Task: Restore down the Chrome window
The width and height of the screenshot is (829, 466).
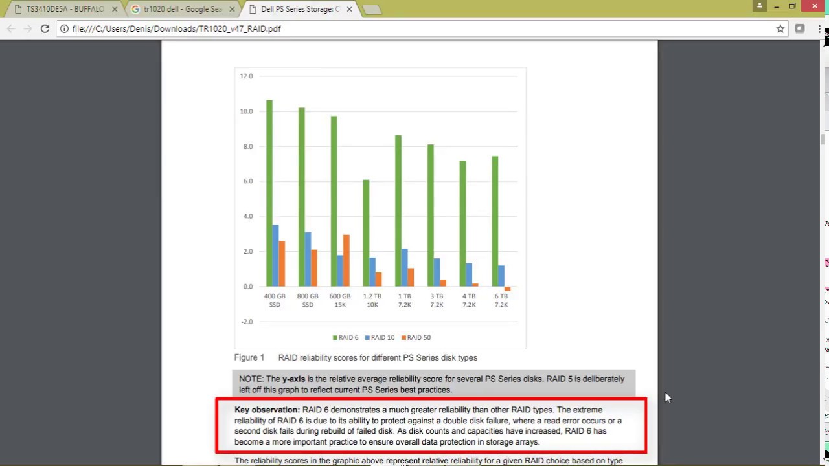Action: tap(792, 6)
